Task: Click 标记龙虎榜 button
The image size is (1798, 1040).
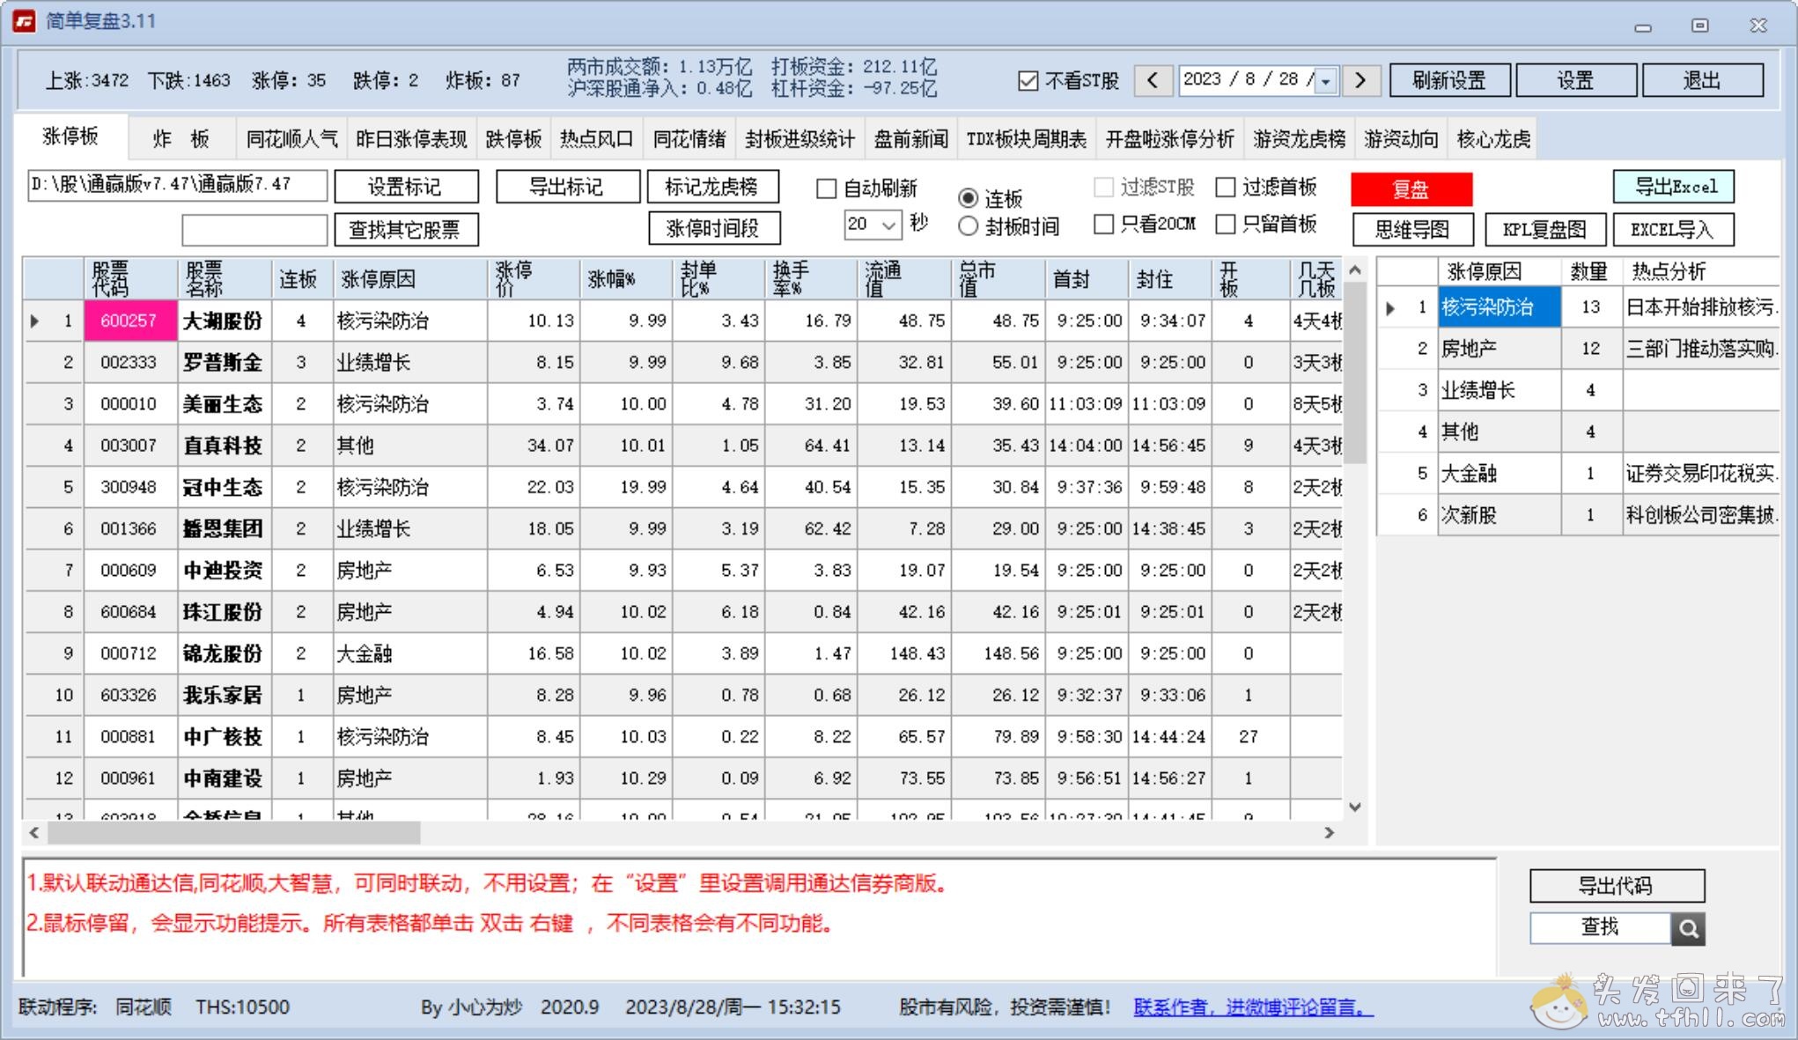Action: 712,187
